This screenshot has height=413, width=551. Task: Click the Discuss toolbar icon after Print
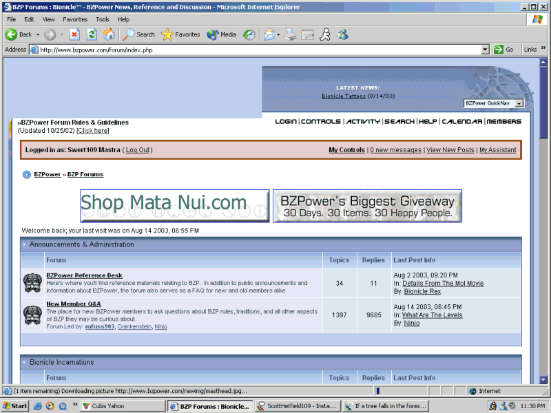[x=307, y=35]
